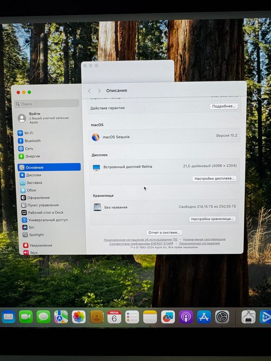Open the Calendar Dock icon
The height and width of the screenshot is (361, 271).
click(x=114, y=317)
